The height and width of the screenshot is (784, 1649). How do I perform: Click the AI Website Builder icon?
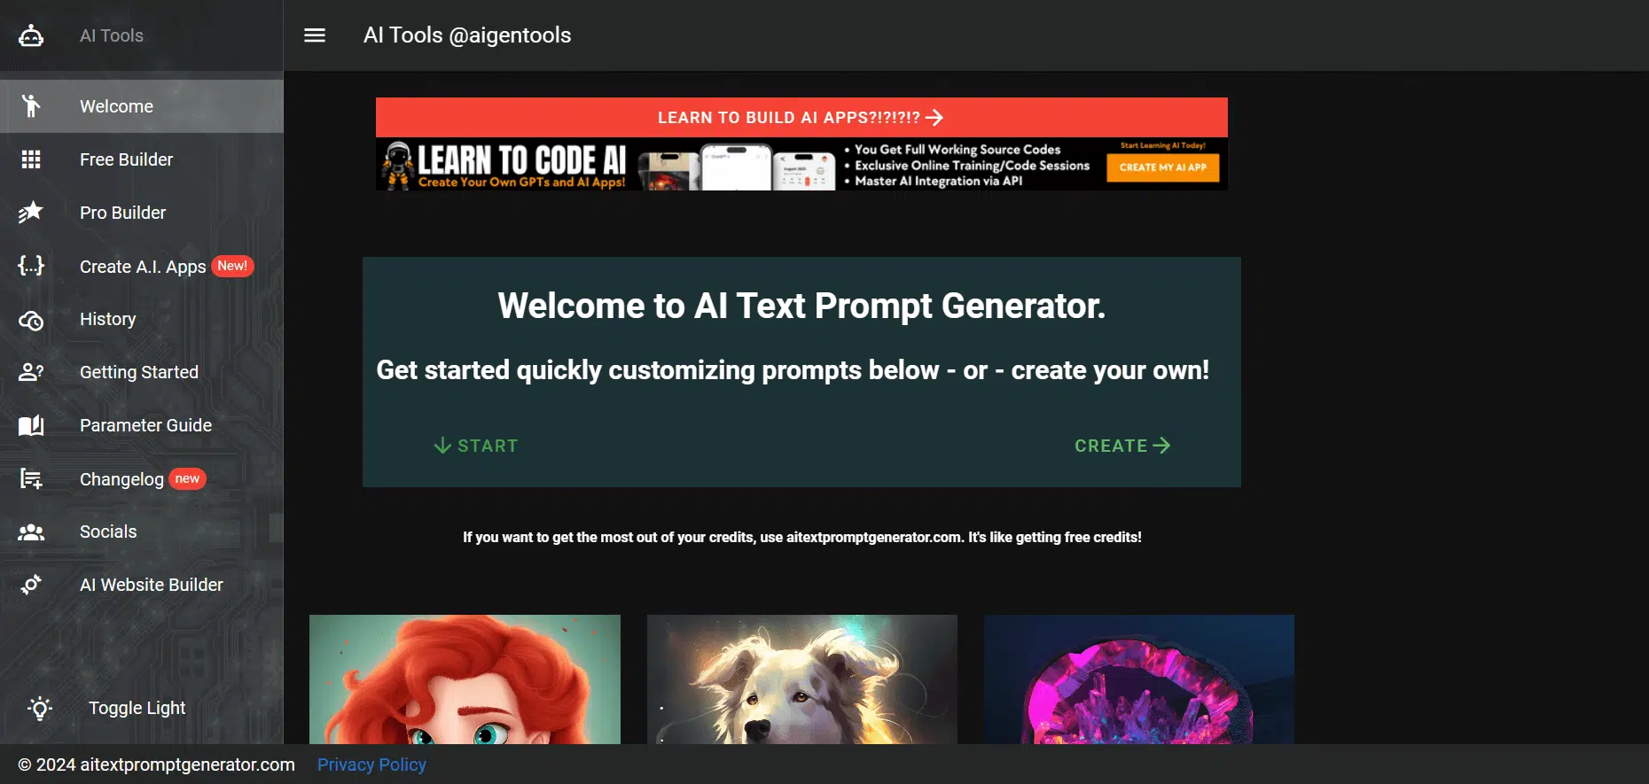click(31, 585)
